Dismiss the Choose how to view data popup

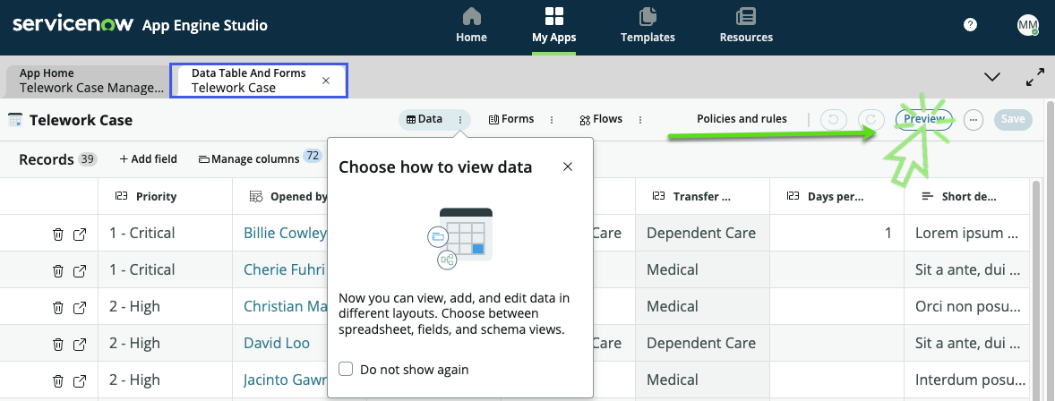tap(567, 166)
